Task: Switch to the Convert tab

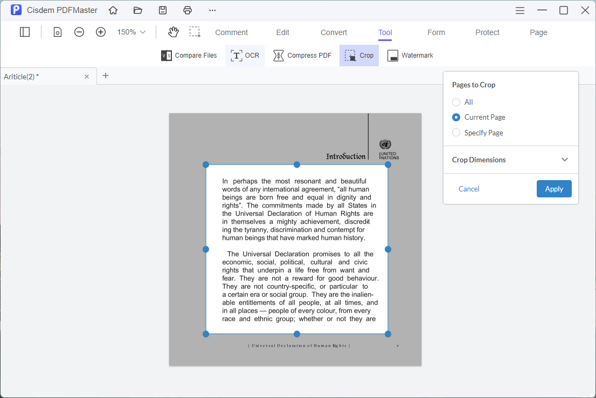Action: 334,32
